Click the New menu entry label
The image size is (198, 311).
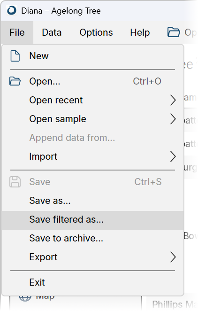[x=39, y=56]
